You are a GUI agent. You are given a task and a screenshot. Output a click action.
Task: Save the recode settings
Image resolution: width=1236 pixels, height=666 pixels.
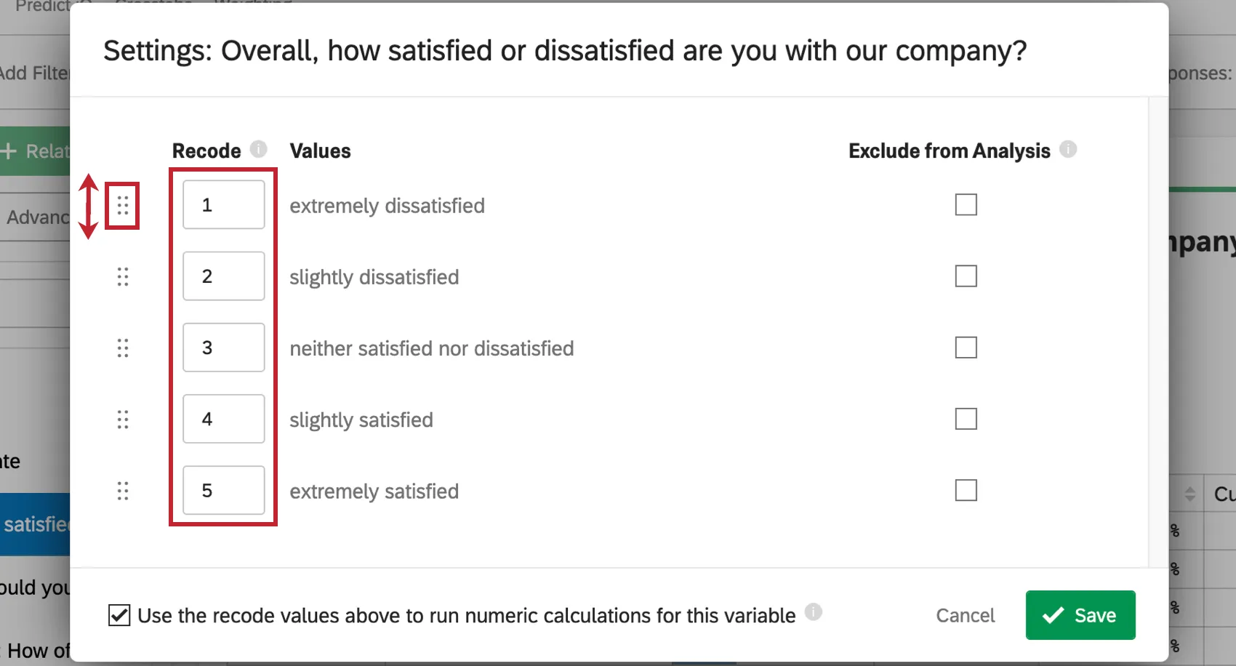(x=1080, y=615)
